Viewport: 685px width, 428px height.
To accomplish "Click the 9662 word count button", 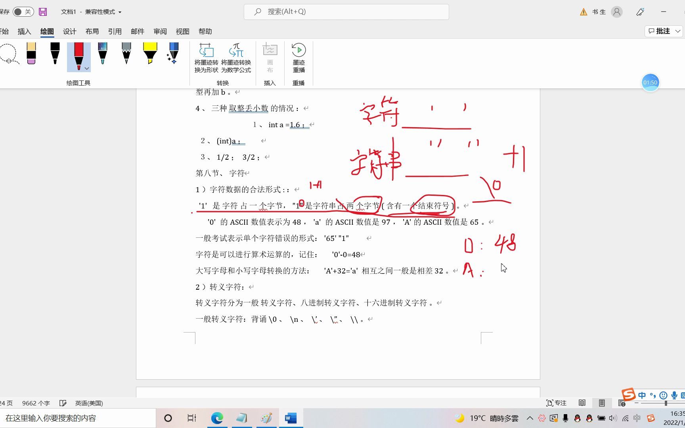I will point(36,403).
